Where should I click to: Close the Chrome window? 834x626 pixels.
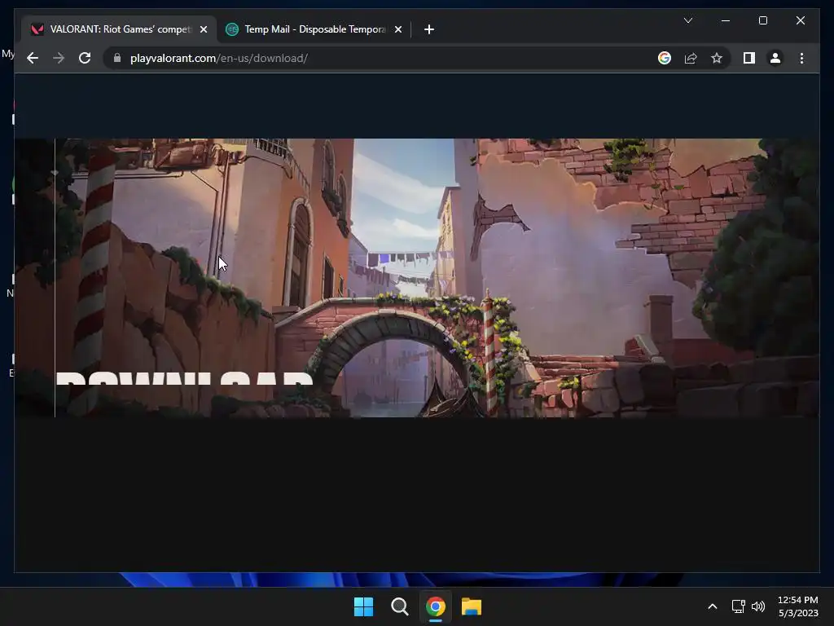click(x=800, y=20)
